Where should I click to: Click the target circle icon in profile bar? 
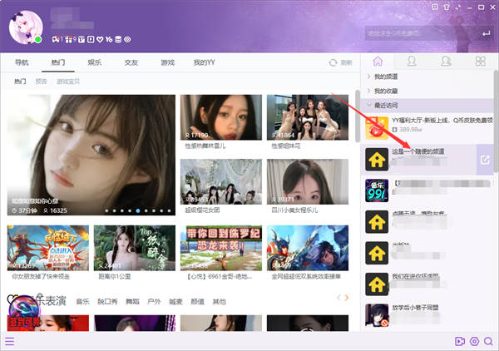tap(127, 39)
